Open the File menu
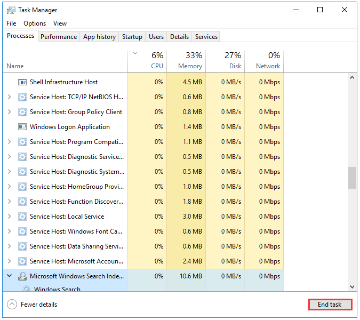This screenshot has height=320, width=360. coord(11,23)
